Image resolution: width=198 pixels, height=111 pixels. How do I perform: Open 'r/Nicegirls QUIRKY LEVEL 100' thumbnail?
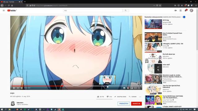[153, 47]
